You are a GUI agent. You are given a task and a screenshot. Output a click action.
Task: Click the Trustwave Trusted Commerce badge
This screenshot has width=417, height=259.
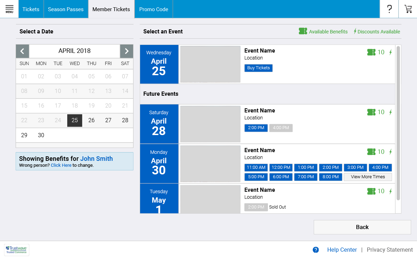(x=17, y=250)
